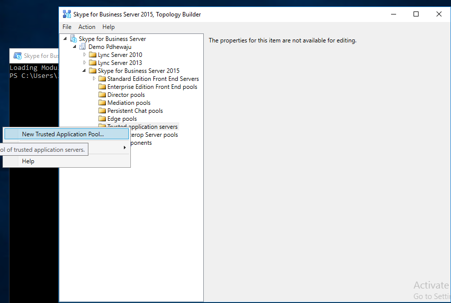The image size is (451, 303).
Task: Click the Persistent Chat pools folder icon
Action: [x=102, y=111]
